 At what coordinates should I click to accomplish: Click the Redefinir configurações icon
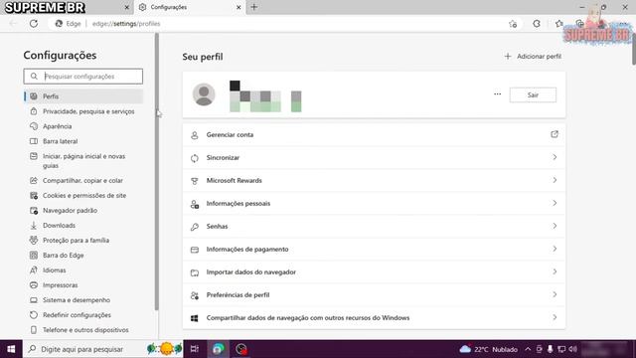(34, 315)
